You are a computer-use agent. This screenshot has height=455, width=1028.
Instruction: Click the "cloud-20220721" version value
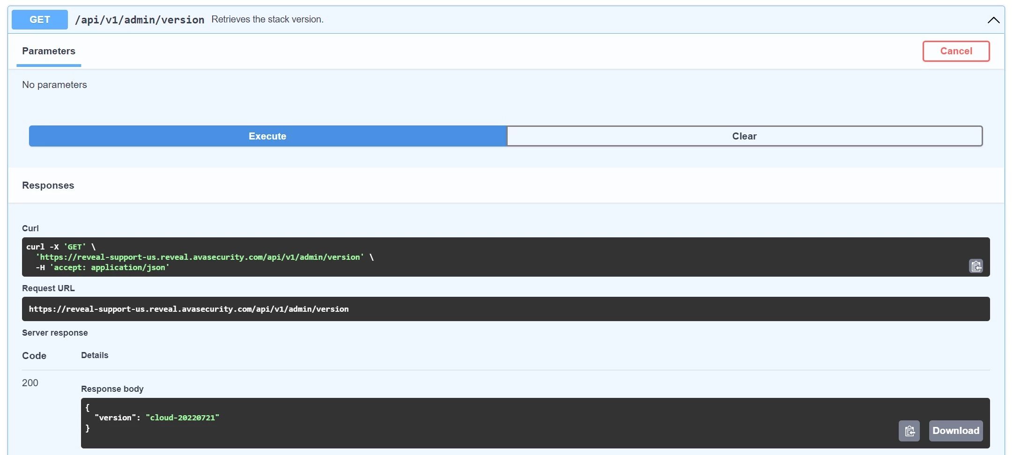[x=182, y=418]
